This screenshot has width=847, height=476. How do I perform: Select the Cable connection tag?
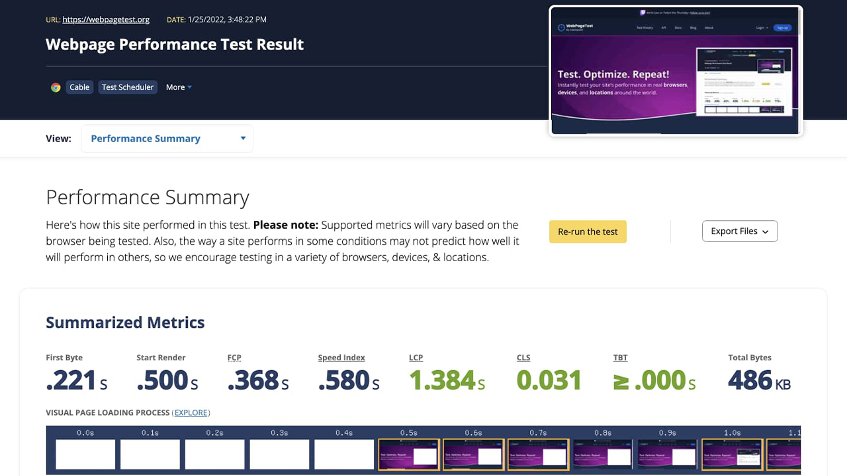click(79, 87)
